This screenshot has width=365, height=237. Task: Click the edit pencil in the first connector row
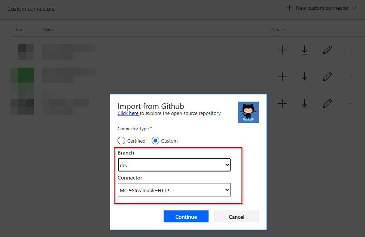(327, 50)
